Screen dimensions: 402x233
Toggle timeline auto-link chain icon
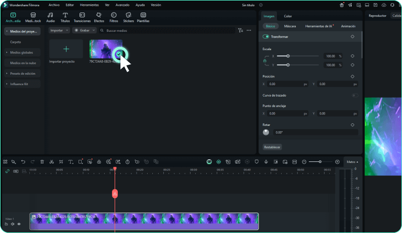[7, 171]
